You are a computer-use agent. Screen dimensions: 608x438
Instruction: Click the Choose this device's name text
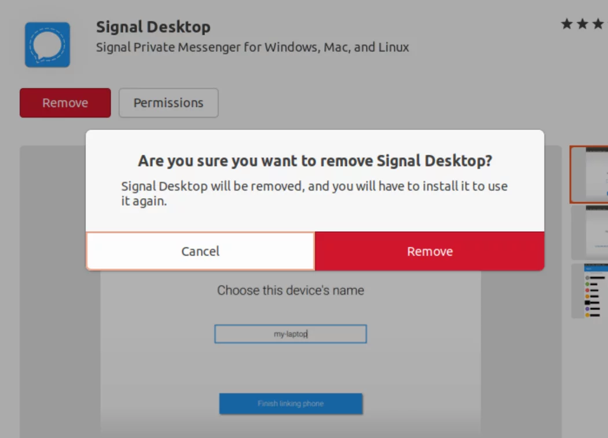point(291,290)
